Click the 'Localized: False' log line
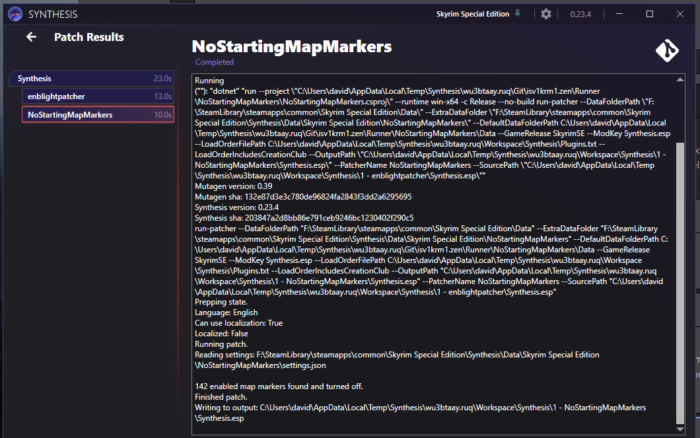Viewport: 700px width, 438px height. click(221, 334)
